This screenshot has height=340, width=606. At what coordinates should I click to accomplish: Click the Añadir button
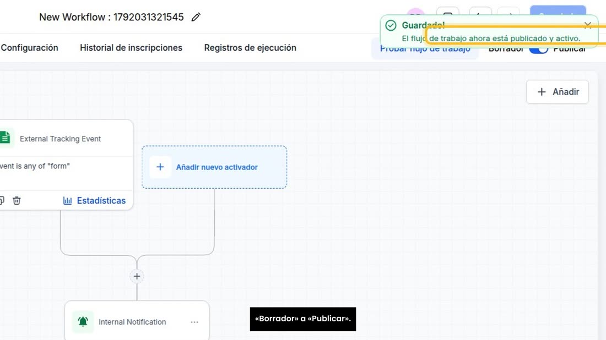[558, 92]
